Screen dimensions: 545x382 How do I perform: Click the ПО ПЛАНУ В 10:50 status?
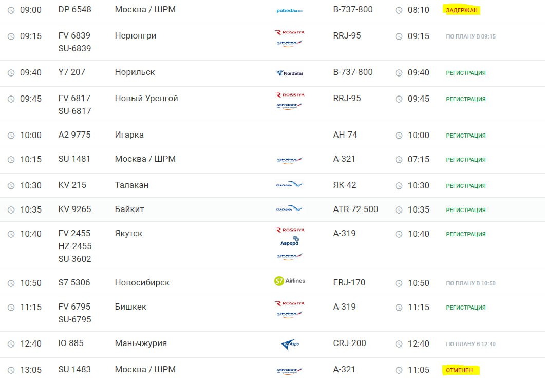click(x=471, y=283)
